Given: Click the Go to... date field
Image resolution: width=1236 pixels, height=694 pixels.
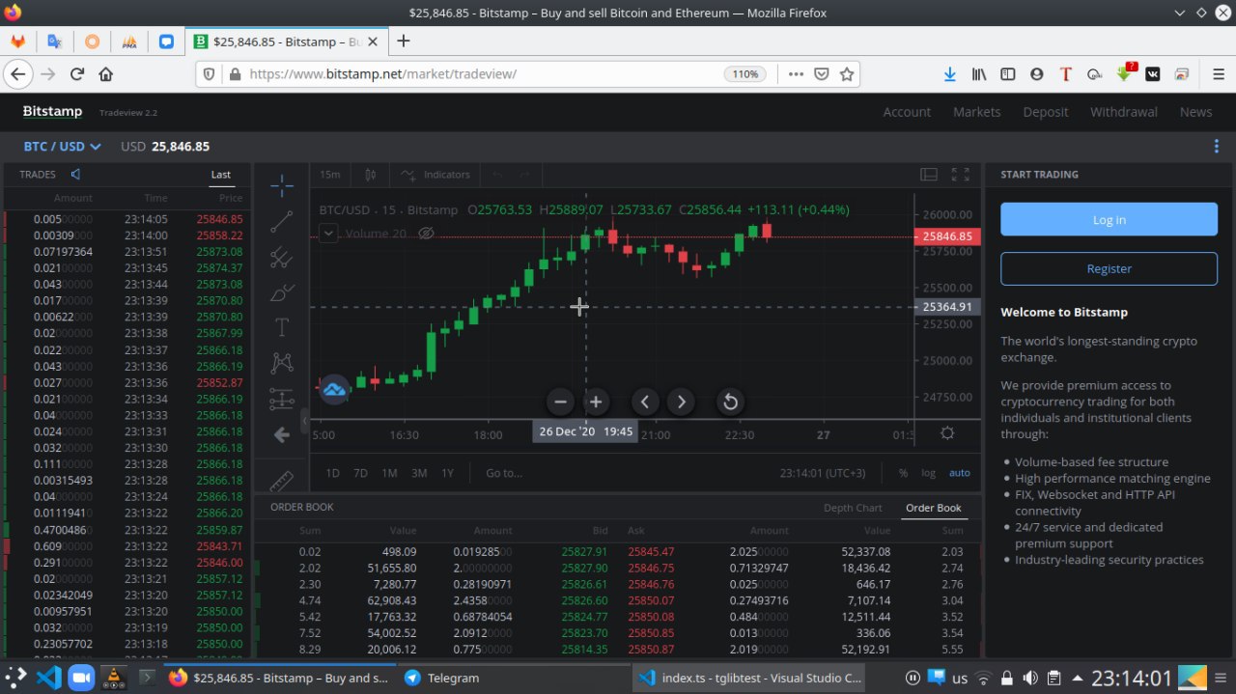Looking at the screenshot, I should point(504,473).
